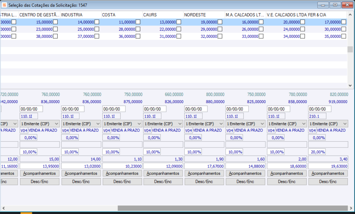355x214 pixels.
Task: Select the FER & CIA column header
Action: 327,15
